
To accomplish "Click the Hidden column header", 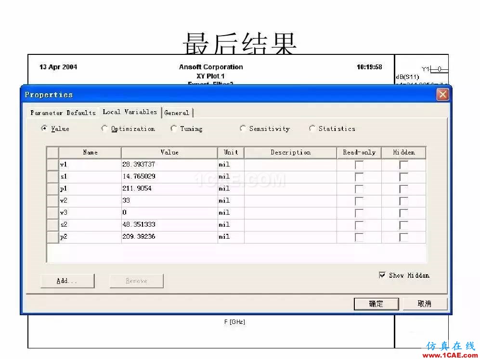I will pyautogui.click(x=403, y=153).
